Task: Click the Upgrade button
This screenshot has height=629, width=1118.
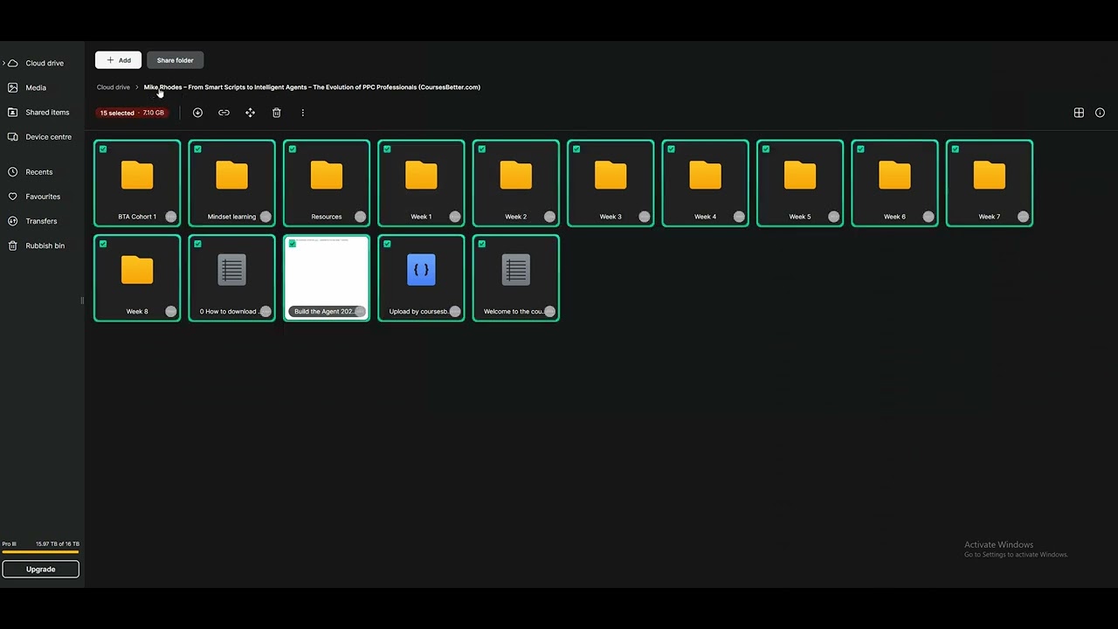Action: coord(40,569)
